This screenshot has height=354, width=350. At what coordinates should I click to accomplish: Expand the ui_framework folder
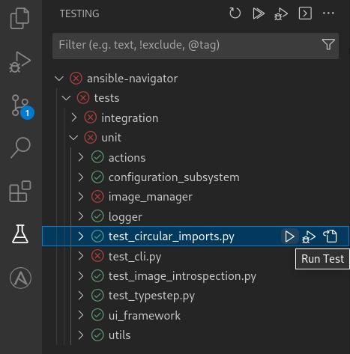click(x=81, y=315)
